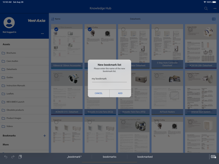Click the Not logged in label
The image size is (219, 164).
click(x=10, y=32)
